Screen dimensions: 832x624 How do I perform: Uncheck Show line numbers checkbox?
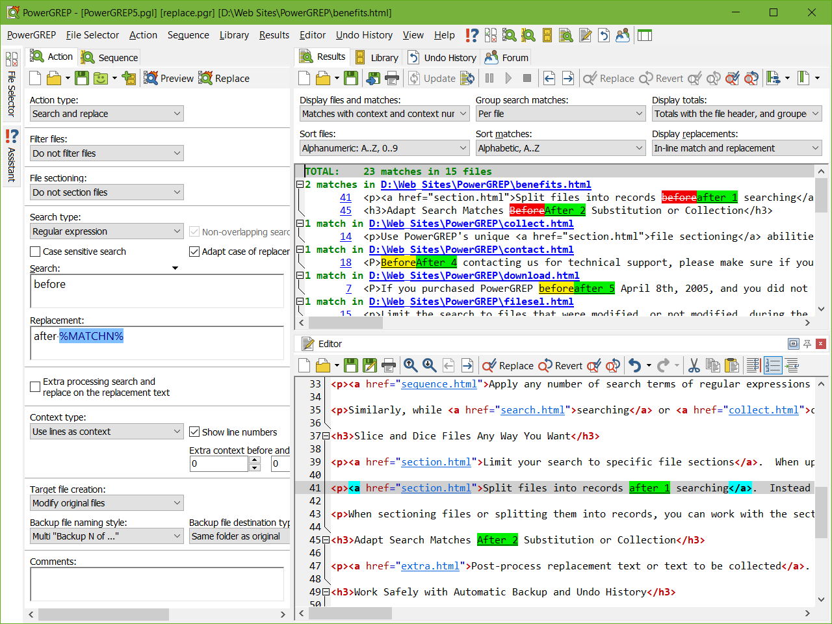coord(194,432)
